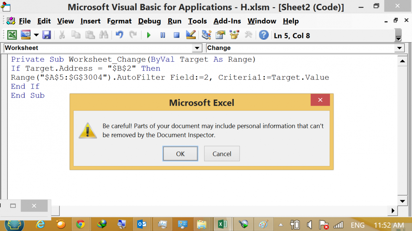The width and height of the screenshot is (412, 231).
Task: Restore the inner code window
Action: tap(395, 20)
